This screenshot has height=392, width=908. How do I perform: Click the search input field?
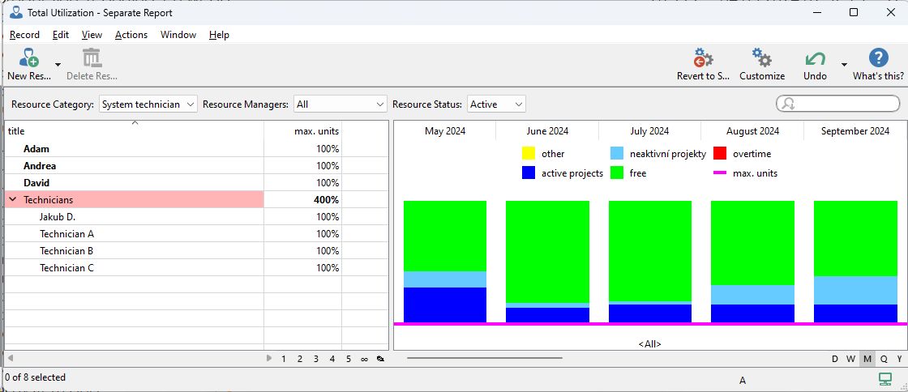point(845,104)
